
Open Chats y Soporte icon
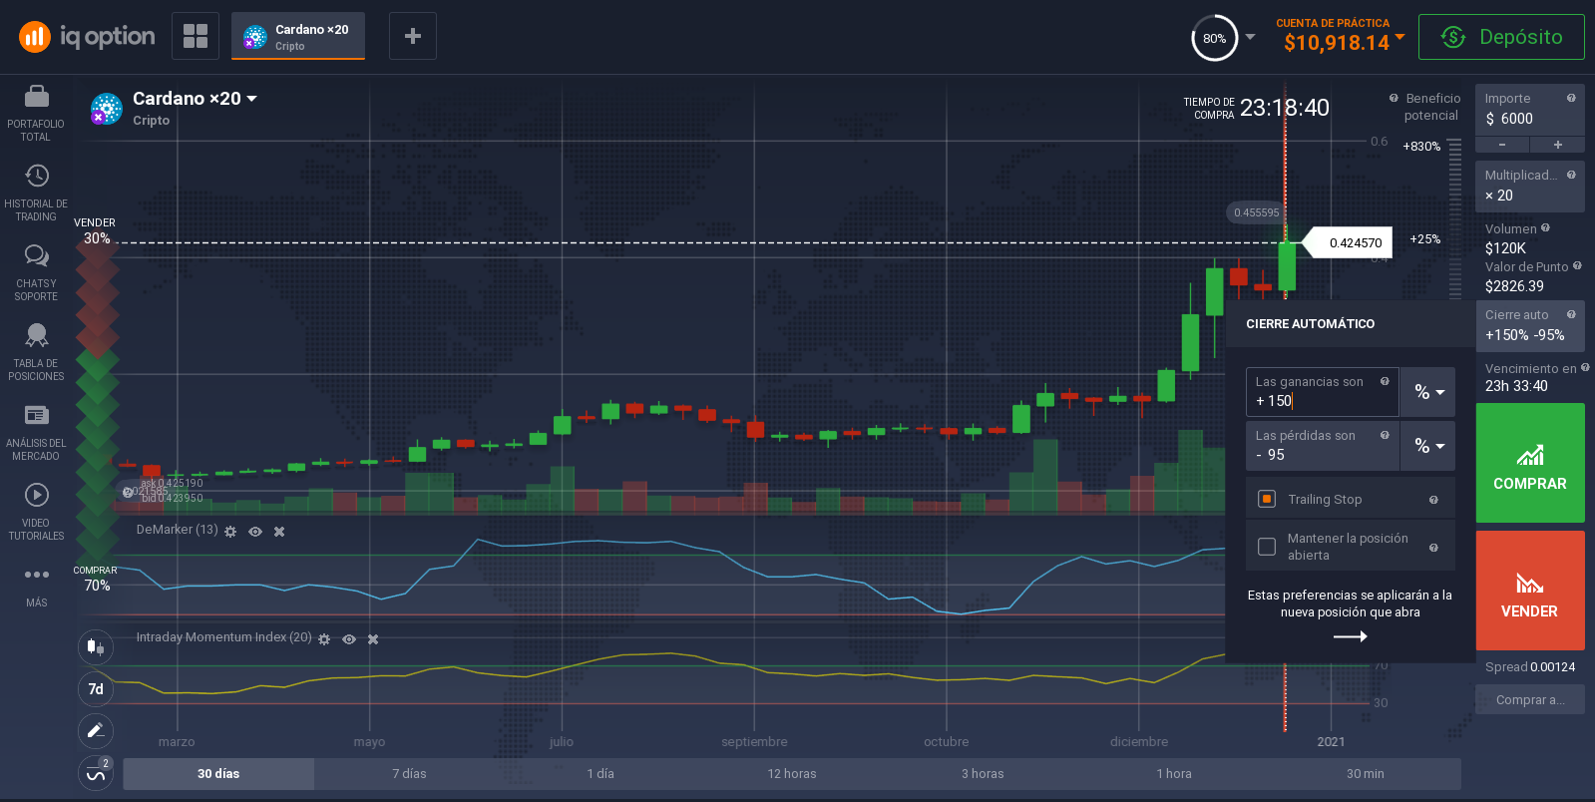[37, 256]
